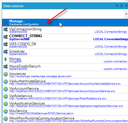Click the Windows icon beside NoweZrodloDanych
The height and width of the screenshot is (123, 128).
(6, 67)
